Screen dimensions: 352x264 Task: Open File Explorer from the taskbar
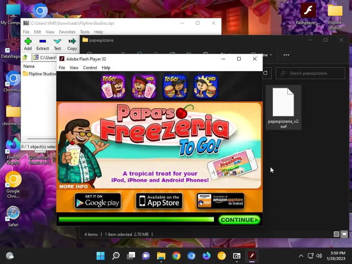(x=161, y=256)
